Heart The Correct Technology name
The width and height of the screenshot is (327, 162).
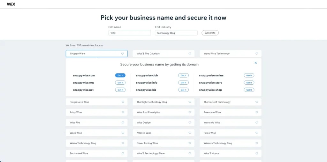pyautogui.click(x=257, y=102)
